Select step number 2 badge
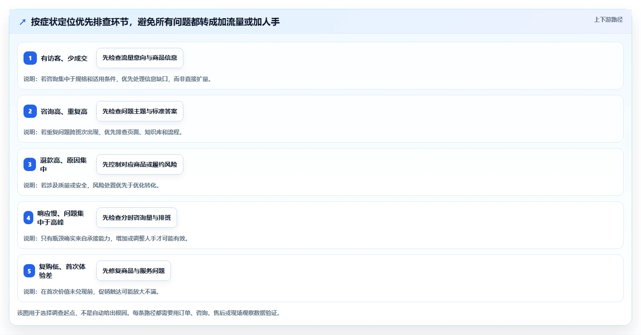Viewport: 641px width, 335px height. pos(30,111)
